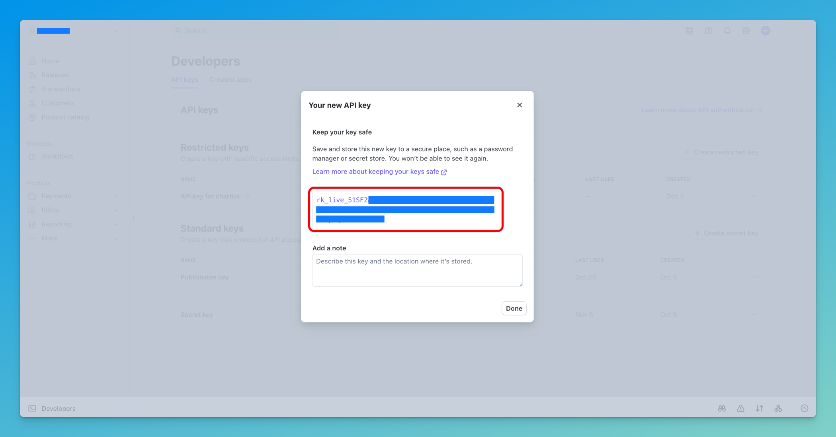This screenshot has width=836, height=437.
Task: Click the API requests up-down arrows icon
Action: 760,408
